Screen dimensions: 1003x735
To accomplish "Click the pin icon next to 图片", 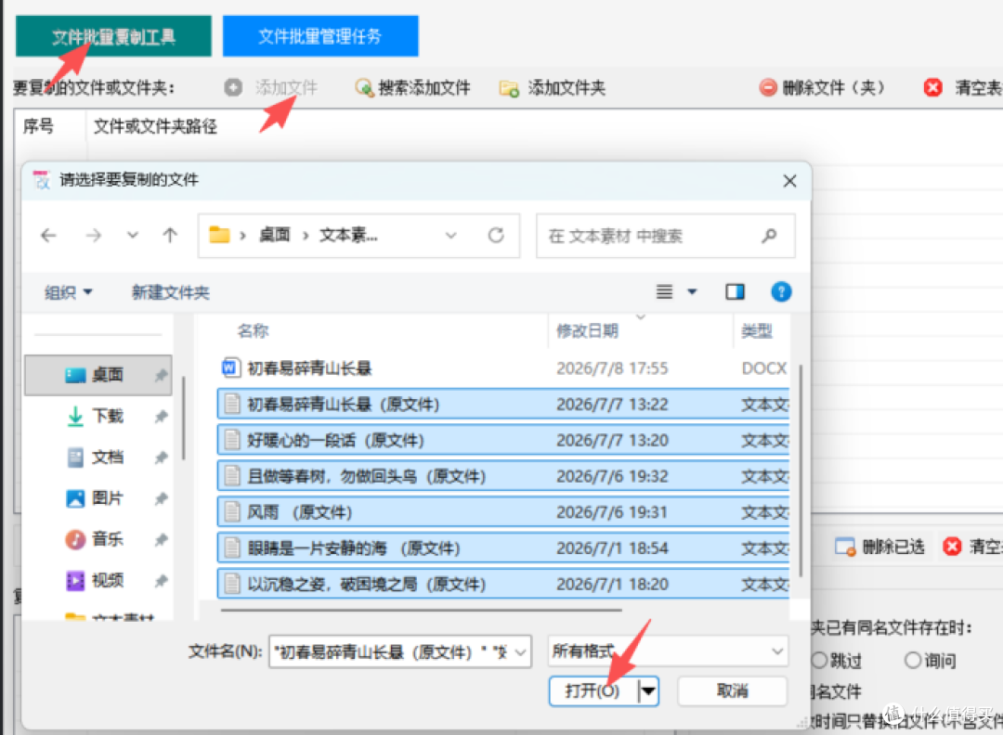I will click(x=161, y=498).
